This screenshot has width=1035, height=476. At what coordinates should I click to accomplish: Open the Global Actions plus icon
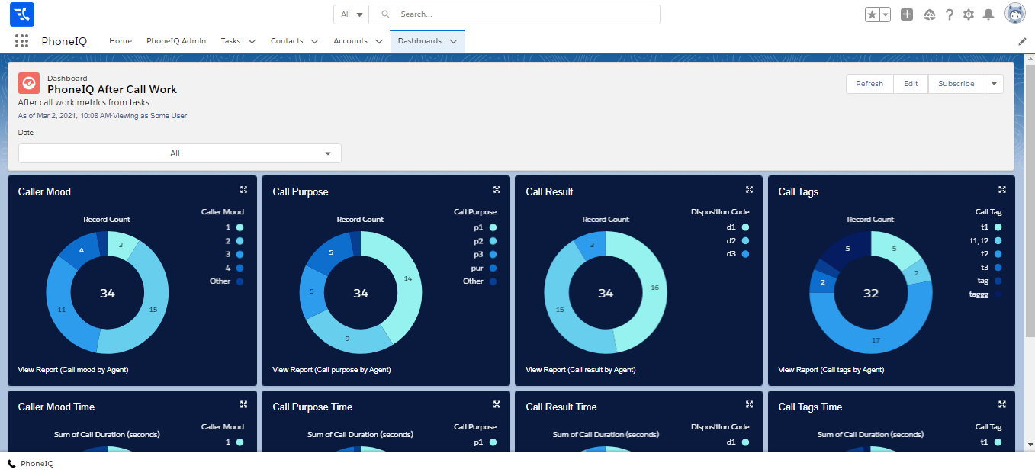(x=907, y=14)
